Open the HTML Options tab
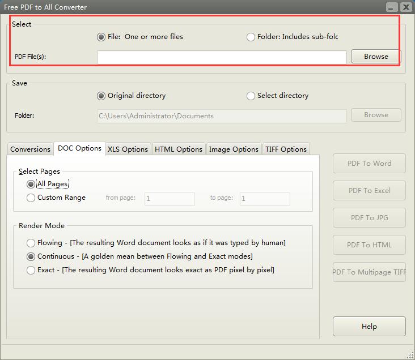Viewport: 415px width, 360px height. click(x=179, y=149)
